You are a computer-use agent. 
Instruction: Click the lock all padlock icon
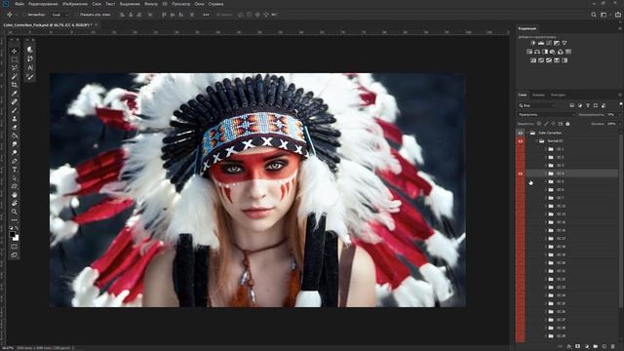(x=567, y=124)
